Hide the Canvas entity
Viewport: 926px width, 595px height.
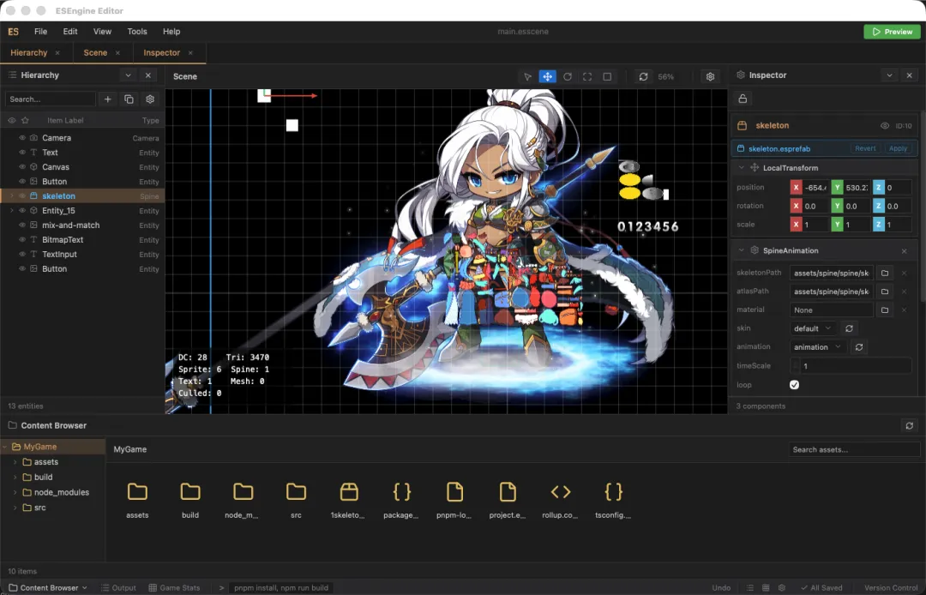click(x=21, y=167)
